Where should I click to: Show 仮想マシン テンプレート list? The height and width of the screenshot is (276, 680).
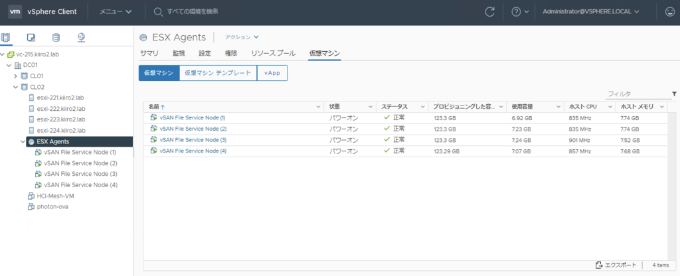tap(218, 73)
